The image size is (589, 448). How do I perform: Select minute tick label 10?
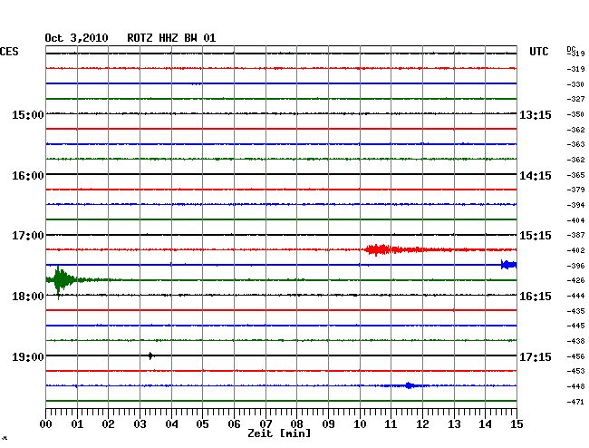(x=360, y=424)
